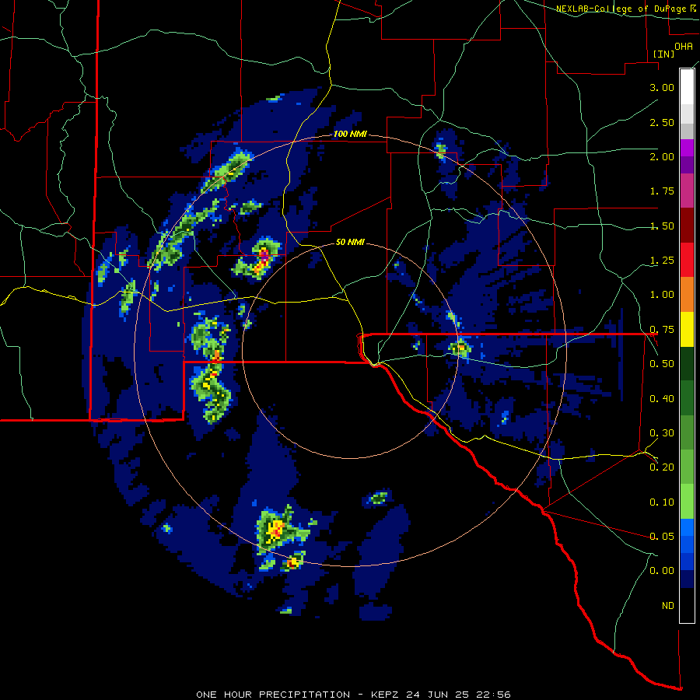Click the 0.10 legend value
This screenshot has height=700, width=700.
(662, 502)
